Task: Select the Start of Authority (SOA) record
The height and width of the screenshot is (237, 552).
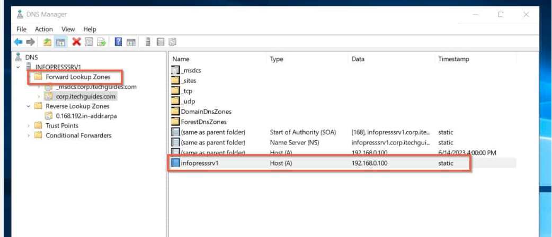Action: pyautogui.click(x=302, y=132)
